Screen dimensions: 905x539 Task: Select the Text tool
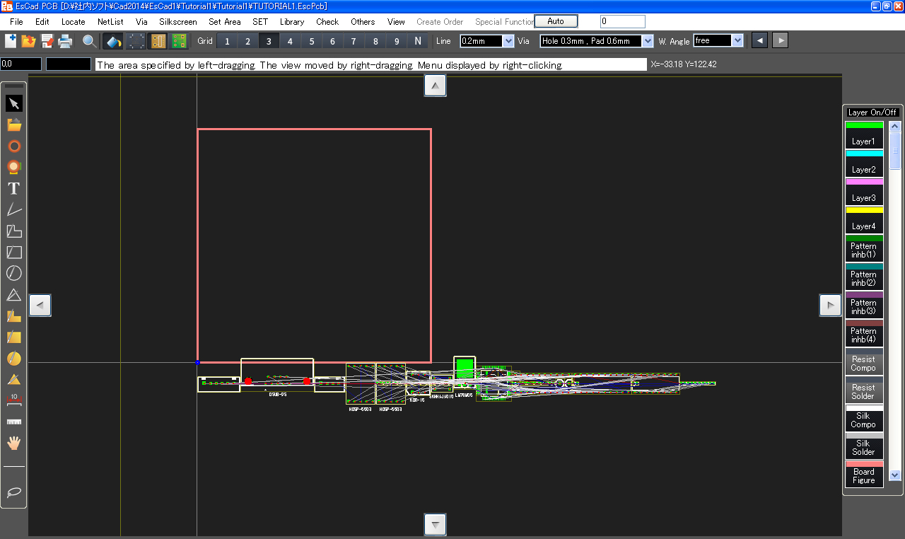coord(14,189)
